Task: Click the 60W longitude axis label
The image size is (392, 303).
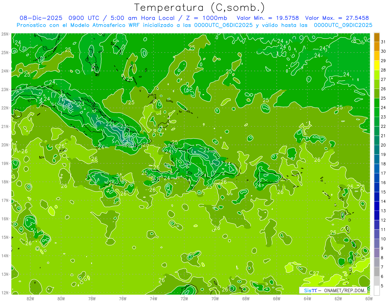Action: click(369, 298)
